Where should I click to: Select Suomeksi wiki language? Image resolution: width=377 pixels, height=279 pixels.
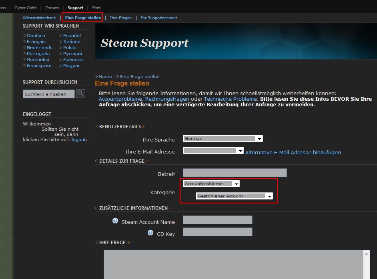(38, 60)
